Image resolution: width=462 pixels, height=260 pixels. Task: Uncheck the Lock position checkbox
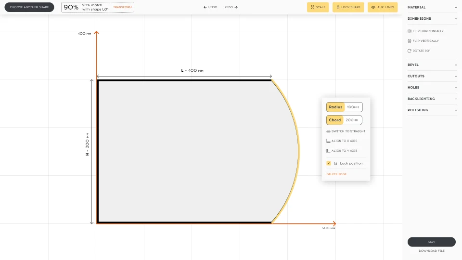(329, 163)
